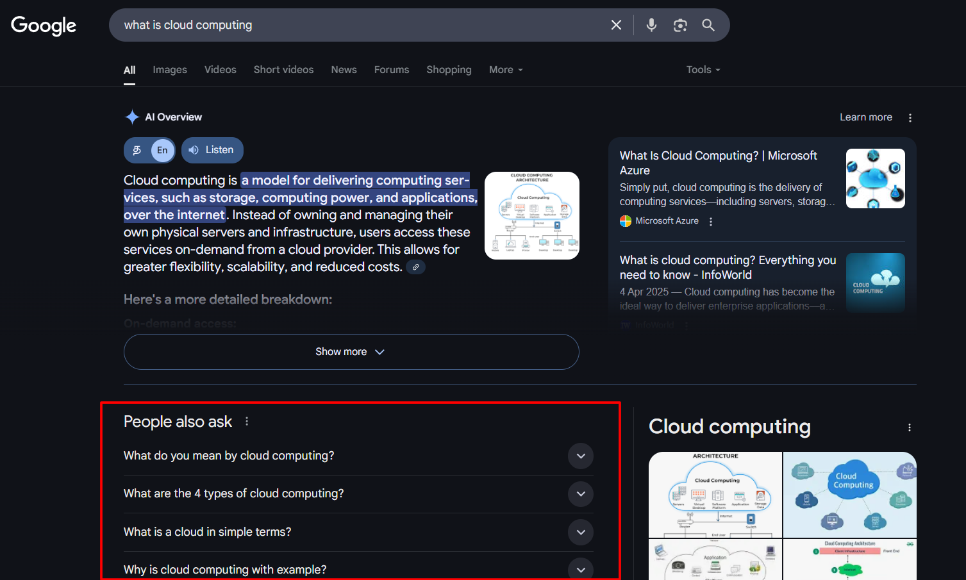The image size is (966, 580).
Task: Click the Learn more link
Action: (866, 117)
